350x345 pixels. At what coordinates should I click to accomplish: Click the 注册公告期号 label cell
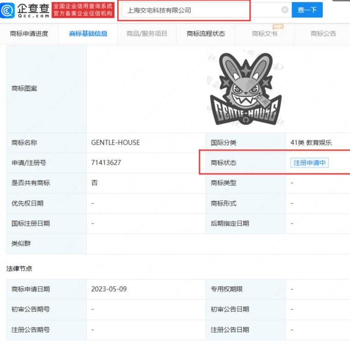point(46,330)
